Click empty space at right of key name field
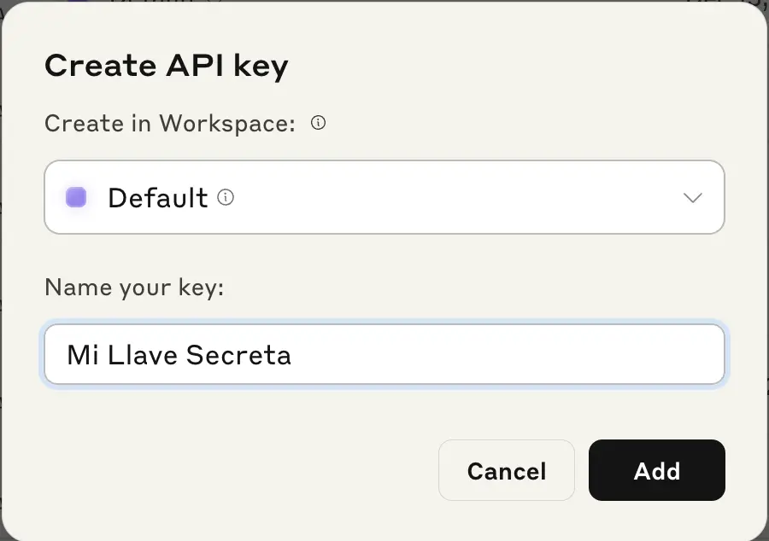This screenshot has width=769, height=541. [x=555, y=355]
